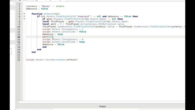Click local ThisPlayer on line 8
Viewport: 195px width, 110px height.
click(53, 21)
